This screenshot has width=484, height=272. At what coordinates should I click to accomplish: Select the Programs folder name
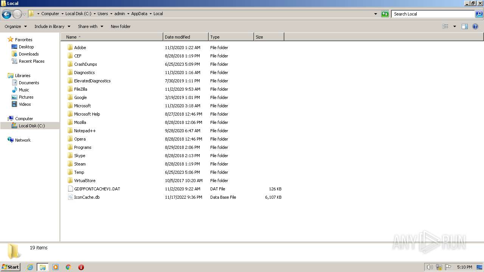(x=82, y=147)
